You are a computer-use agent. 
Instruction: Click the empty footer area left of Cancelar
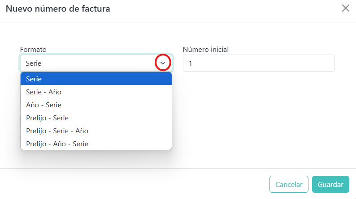tap(135, 184)
